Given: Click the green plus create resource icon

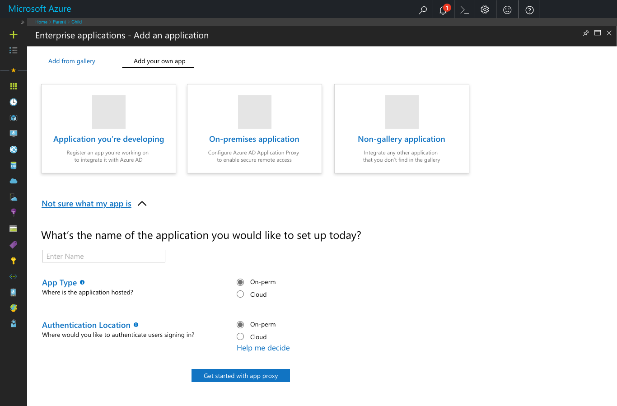Looking at the screenshot, I should click(x=14, y=35).
